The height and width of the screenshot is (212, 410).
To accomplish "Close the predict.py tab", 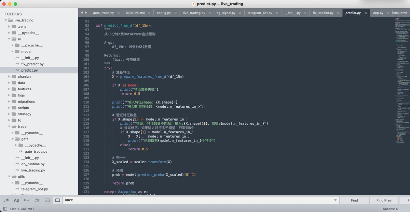I will 366,13.
